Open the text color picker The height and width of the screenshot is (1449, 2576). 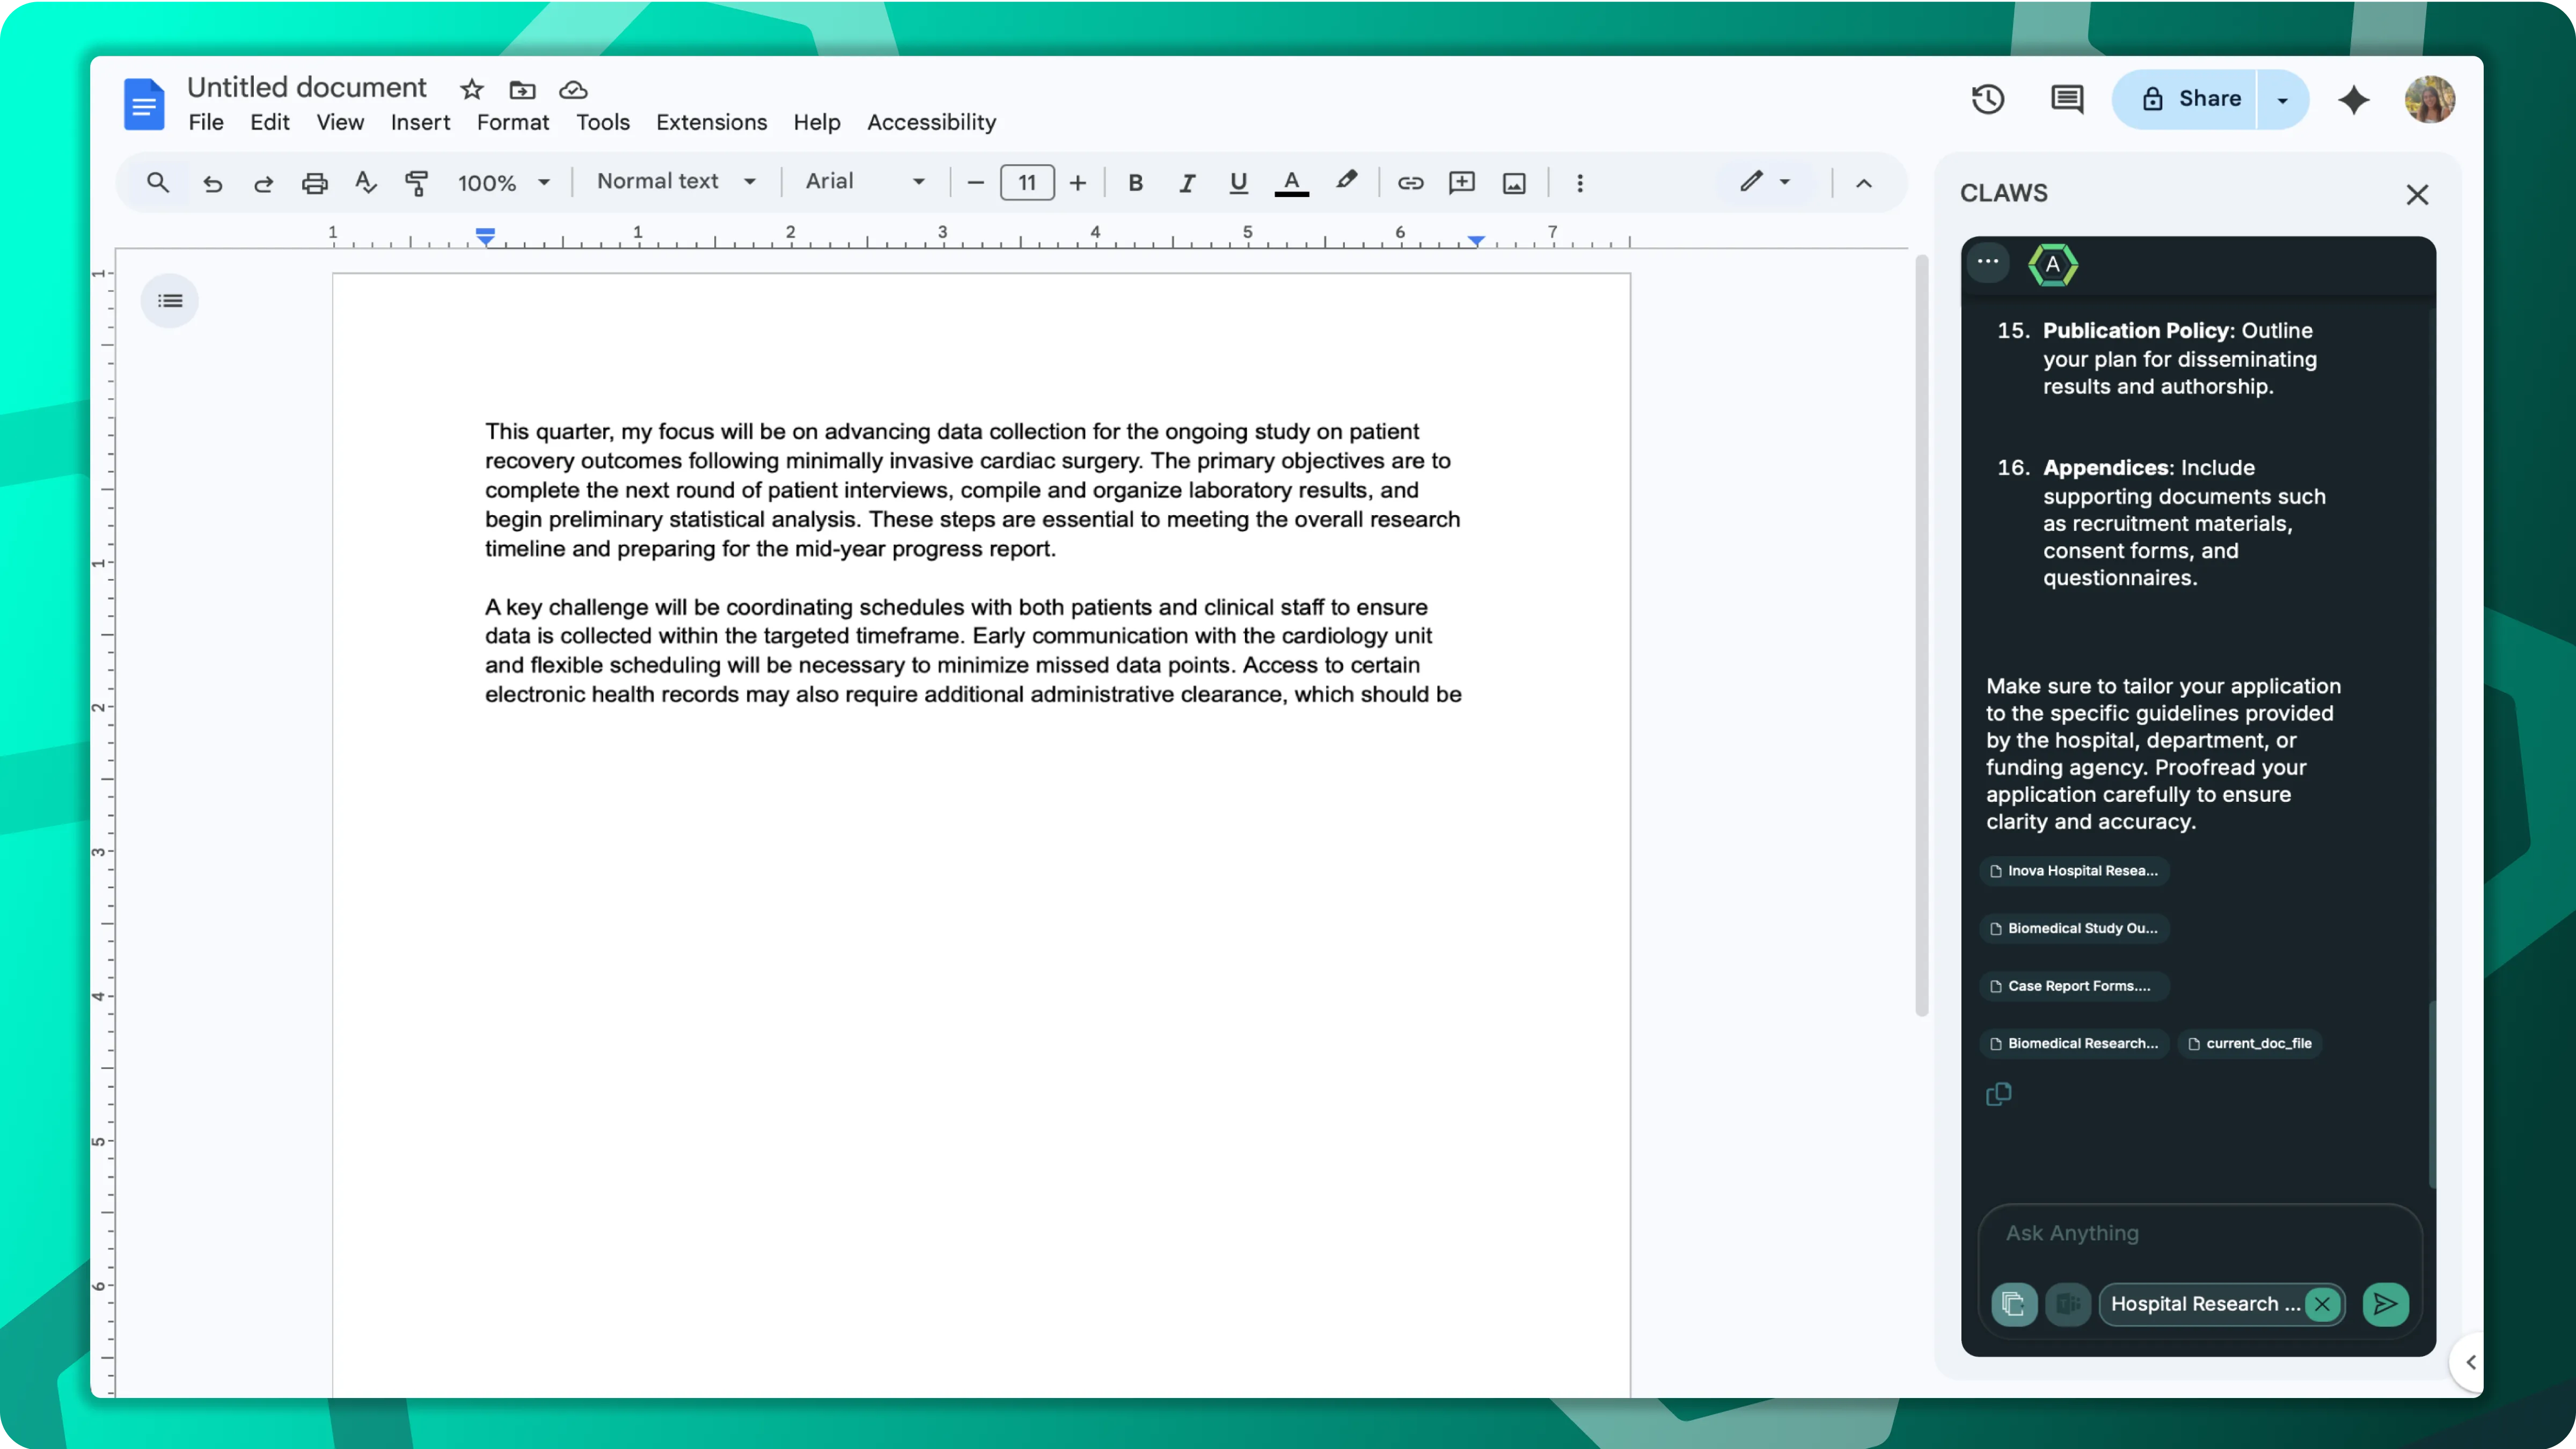pos(1291,183)
